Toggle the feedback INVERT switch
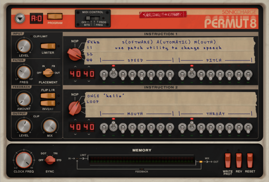 click(48, 103)
